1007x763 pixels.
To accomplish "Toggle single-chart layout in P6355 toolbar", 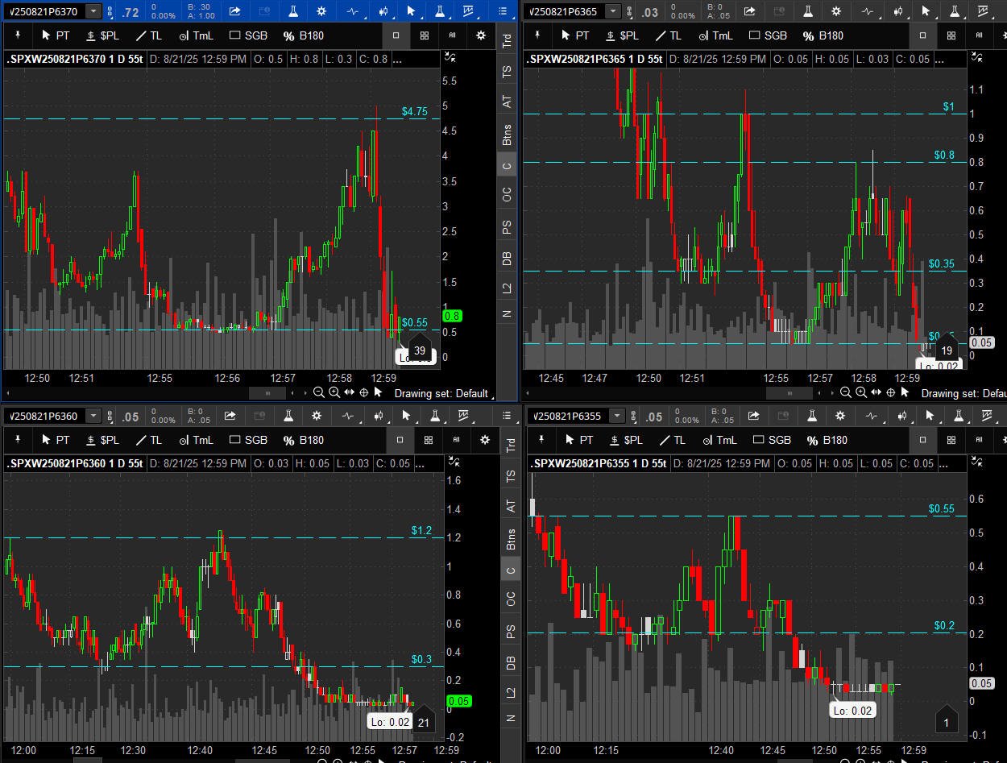I will click(x=922, y=440).
